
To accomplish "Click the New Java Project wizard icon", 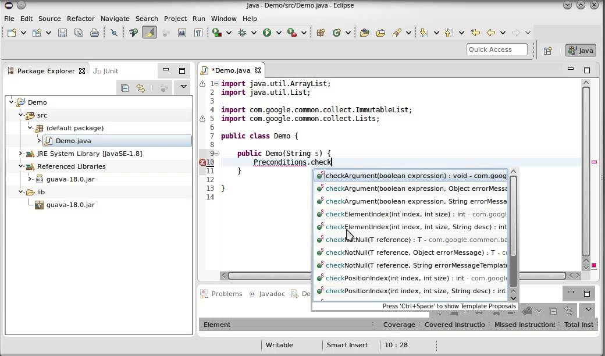I will (x=37, y=33).
